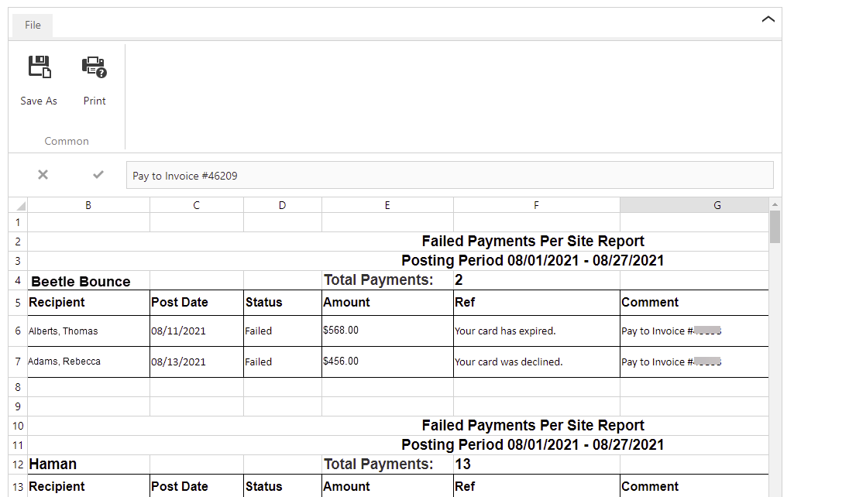Click the Total Payments value '2'
This screenshot has height=497, width=849.
(x=537, y=280)
